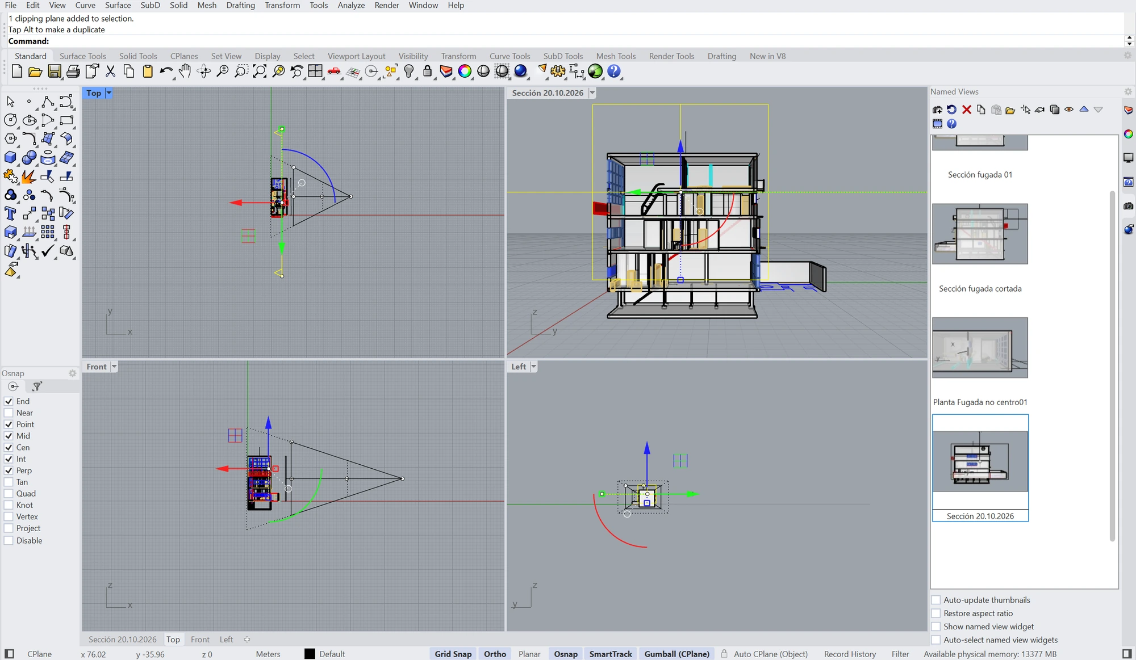This screenshot has height=660, width=1136.
Task: Select the pointer arrow tool in sidebar
Action: [10, 102]
